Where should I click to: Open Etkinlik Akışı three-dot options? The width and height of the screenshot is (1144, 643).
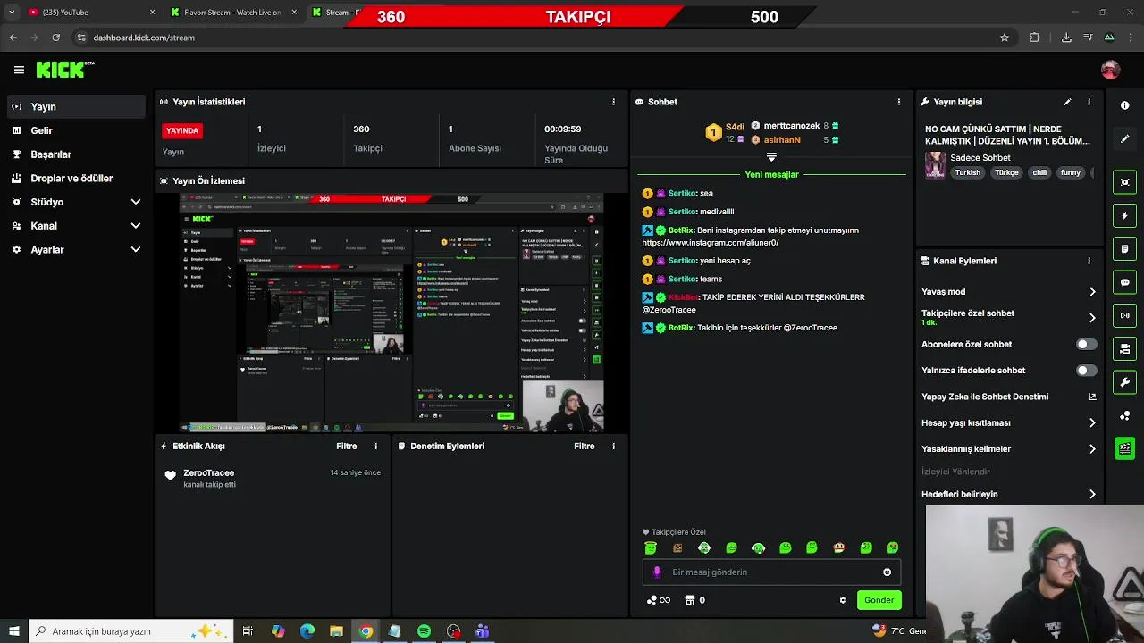pyautogui.click(x=375, y=446)
